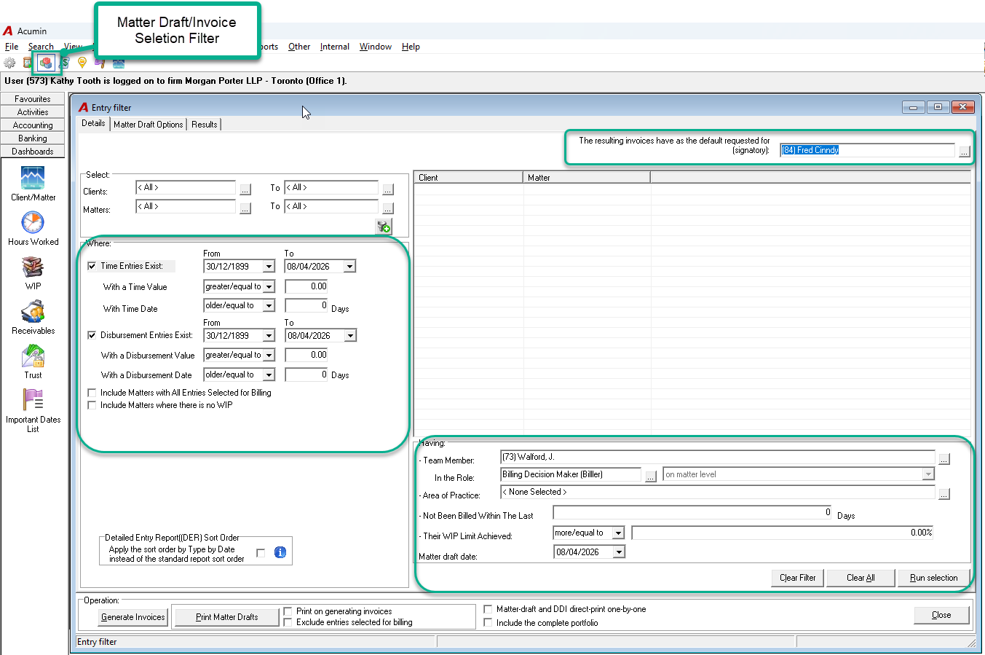Check Print on generating invoices

(288, 611)
